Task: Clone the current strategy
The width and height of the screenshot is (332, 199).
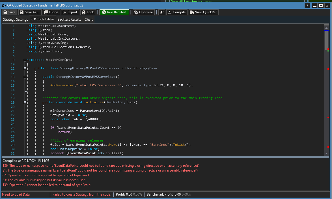Action: 51,12
